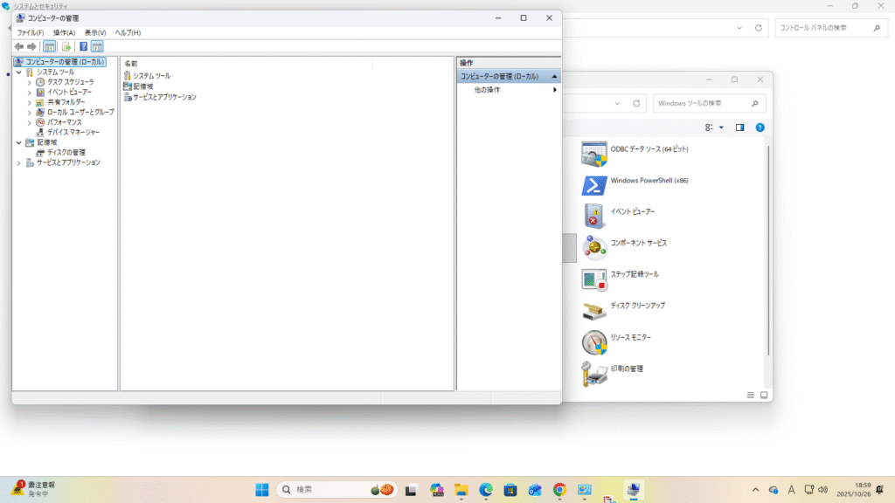Open the 操作(A) menu
Screen dimensions: 895x503
(x=64, y=32)
